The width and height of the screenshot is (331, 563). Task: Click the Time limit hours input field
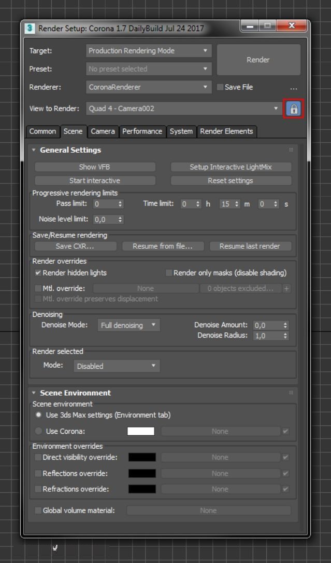[x=188, y=204]
